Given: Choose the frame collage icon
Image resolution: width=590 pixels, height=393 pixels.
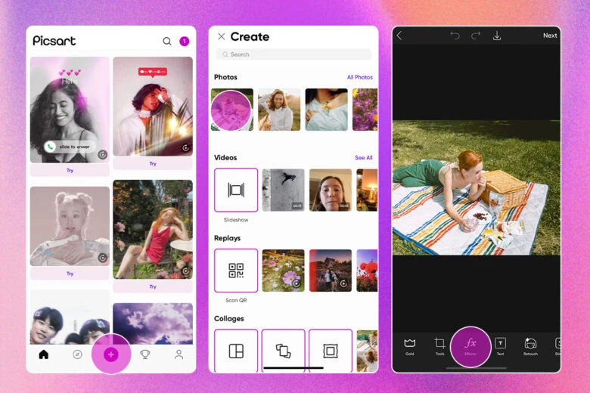Looking at the screenshot, I should click(x=331, y=351).
